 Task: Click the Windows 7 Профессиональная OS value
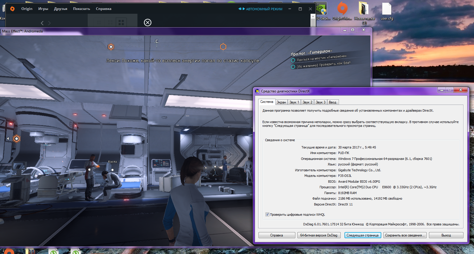(385, 159)
